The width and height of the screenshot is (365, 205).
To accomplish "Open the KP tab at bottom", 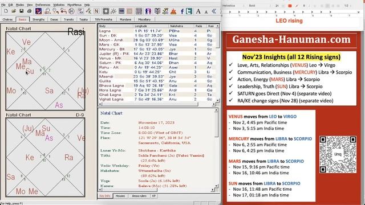I will click(154, 196).
